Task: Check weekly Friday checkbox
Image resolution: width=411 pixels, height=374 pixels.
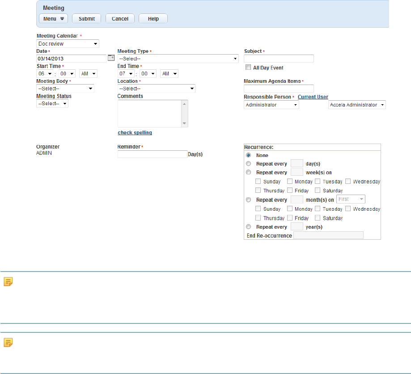Action: [x=290, y=190]
